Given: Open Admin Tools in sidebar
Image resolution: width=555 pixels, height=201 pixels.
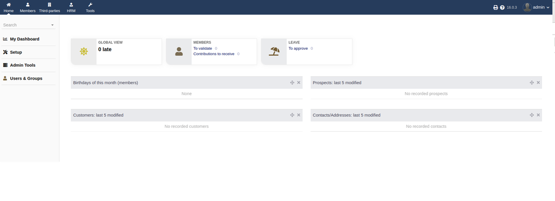Looking at the screenshot, I should [x=23, y=65].
